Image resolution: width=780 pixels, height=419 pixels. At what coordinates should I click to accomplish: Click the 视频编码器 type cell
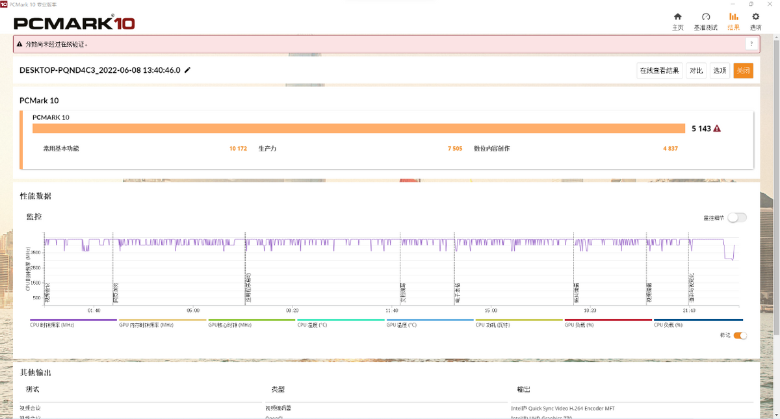point(278,408)
